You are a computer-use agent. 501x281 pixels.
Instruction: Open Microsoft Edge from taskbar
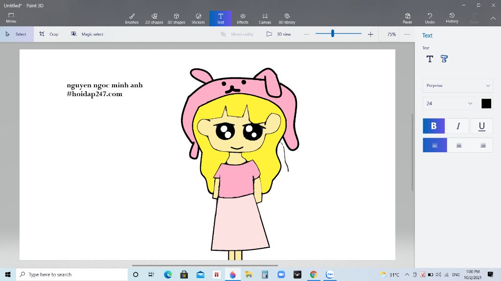pyautogui.click(x=168, y=274)
